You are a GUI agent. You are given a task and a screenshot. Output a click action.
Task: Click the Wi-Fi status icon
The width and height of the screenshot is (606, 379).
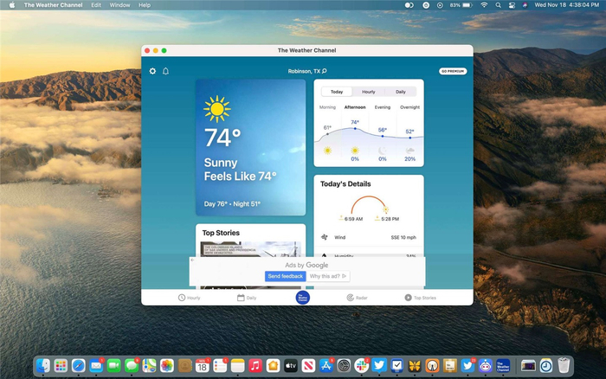[x=484, y=5]
